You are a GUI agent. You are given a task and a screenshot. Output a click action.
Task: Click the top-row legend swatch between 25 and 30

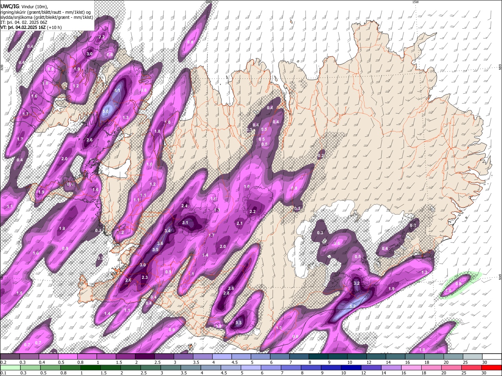point(473,357)
